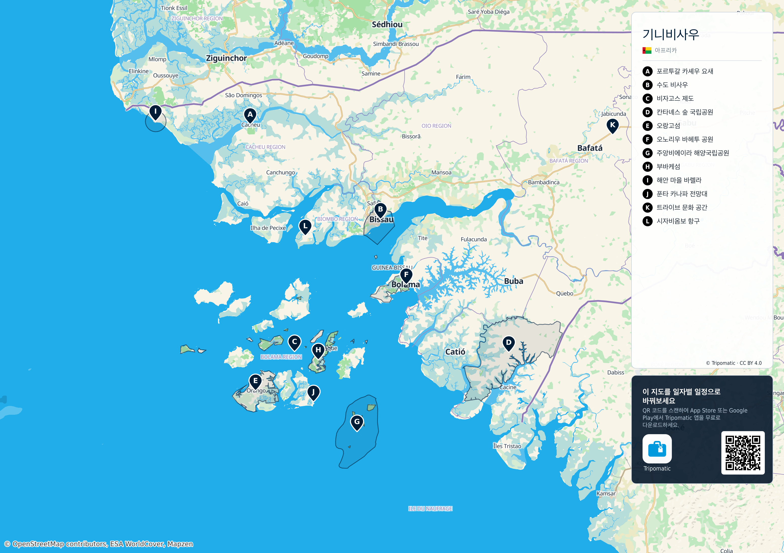Open map pin D in Cantanhez forest park
The image size is (784, 553).
point(508,344)
